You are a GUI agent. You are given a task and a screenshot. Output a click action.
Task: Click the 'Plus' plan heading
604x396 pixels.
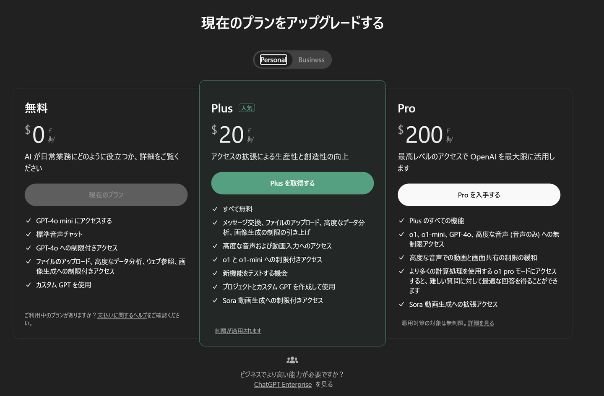coord(222,109)
